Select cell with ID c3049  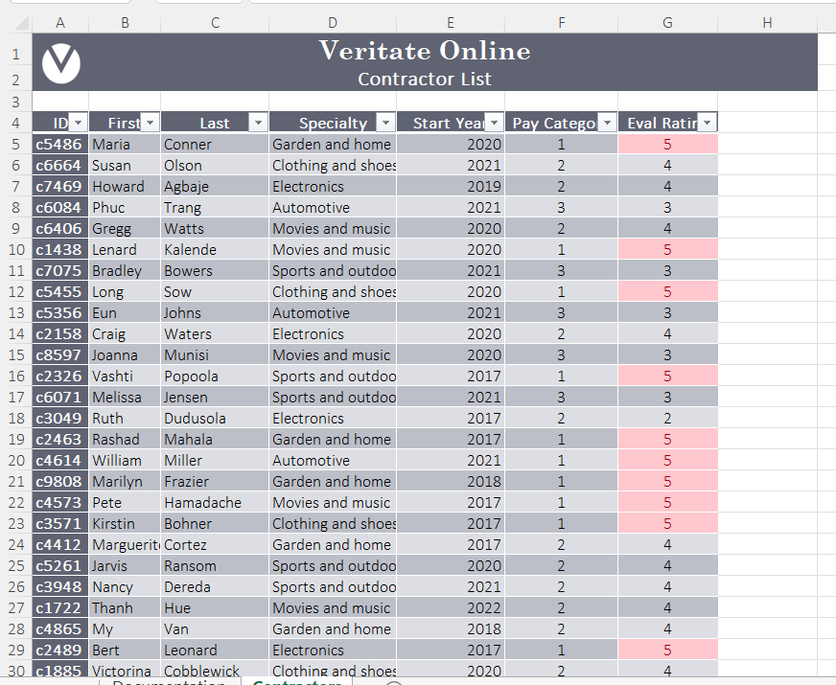pos(60,418)
